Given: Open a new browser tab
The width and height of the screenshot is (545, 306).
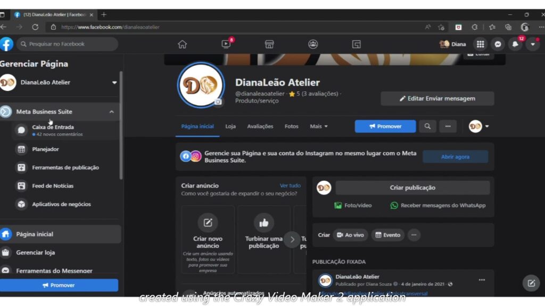Looking at the screenshot, I should (104, 14).
